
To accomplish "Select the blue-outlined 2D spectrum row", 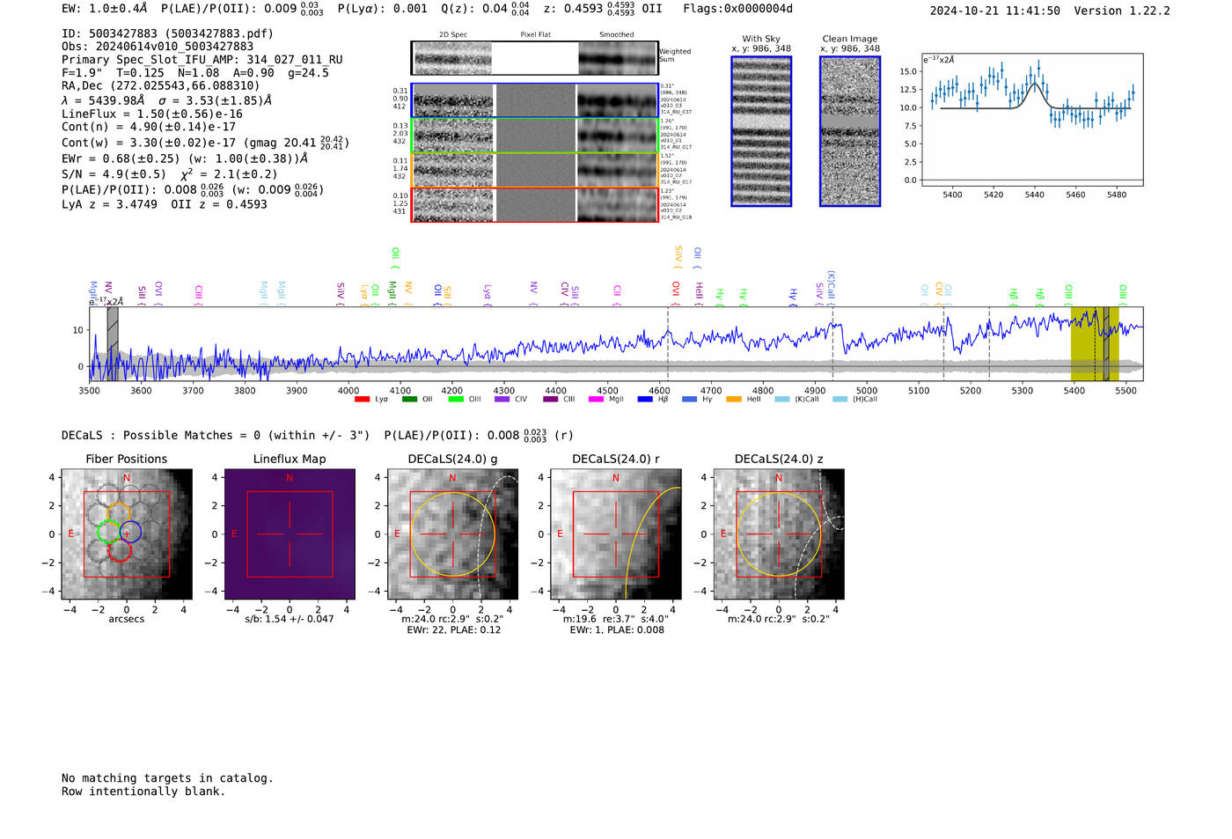I will [x=534, y=100].
